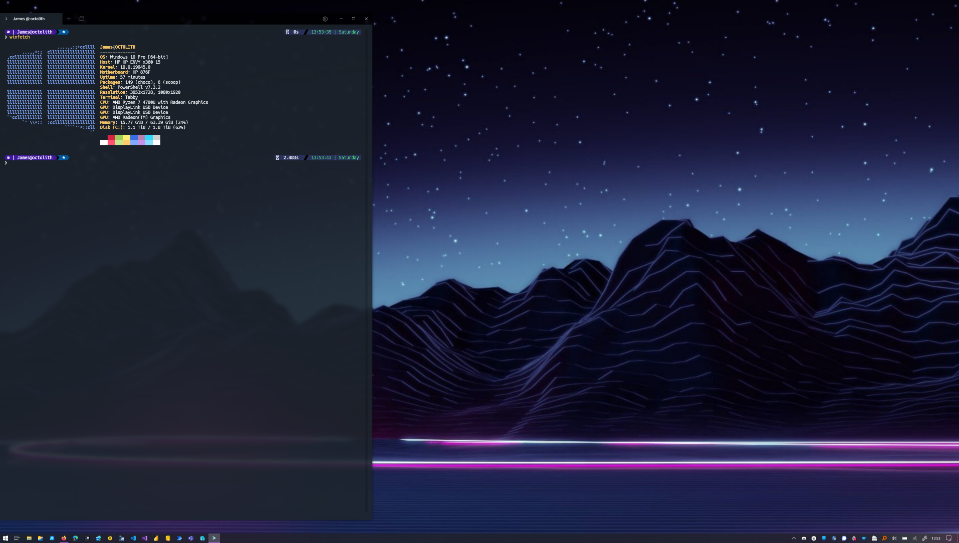Open File Explorer folder icon on taskbar
This screenshot has width=959, height=543.
point(29,538)
